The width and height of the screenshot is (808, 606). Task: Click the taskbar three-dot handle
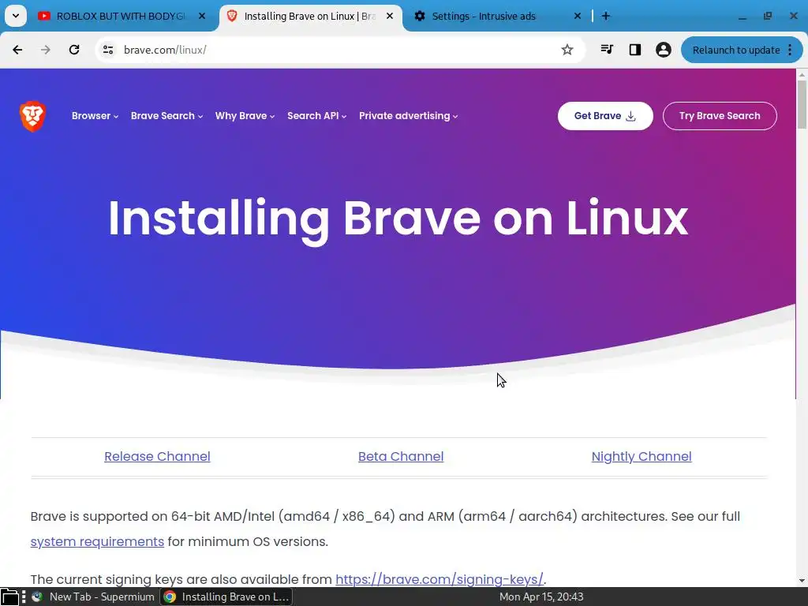tap(24, 597)
